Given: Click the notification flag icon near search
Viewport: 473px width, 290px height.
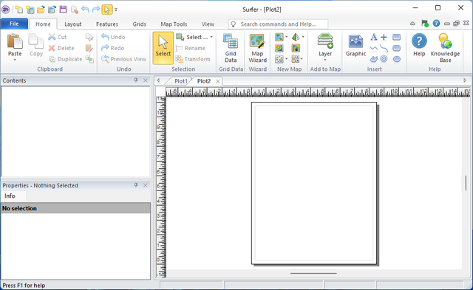Looking at the screenshot, I should click(425, 23).
